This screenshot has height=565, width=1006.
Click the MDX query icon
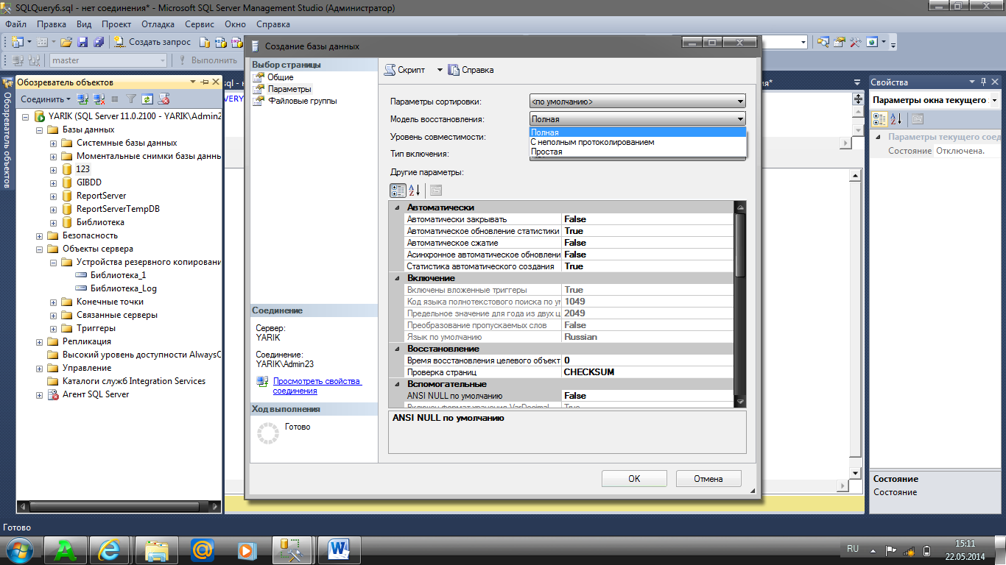pyautogui.click(x=220, y=42)
